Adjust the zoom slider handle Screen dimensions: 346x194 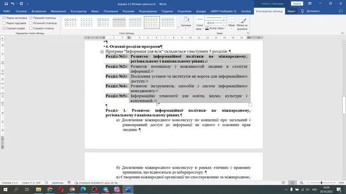click(322, 183)
